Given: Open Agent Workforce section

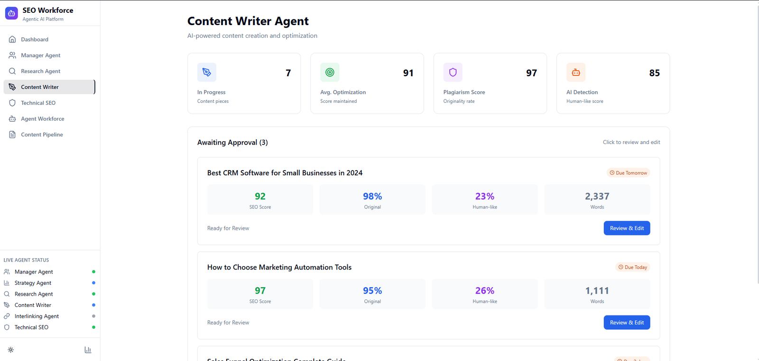Looking at the screenshot, I should coord(49,119).
